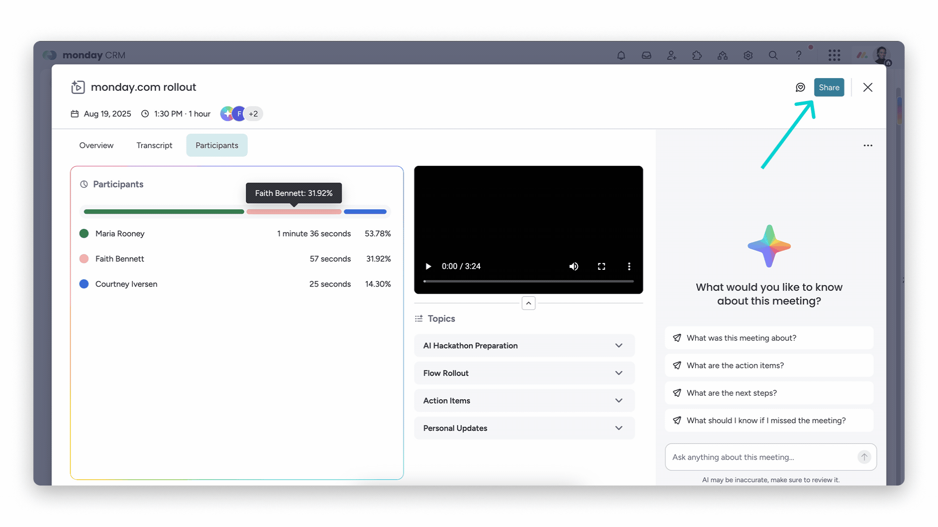
Task: Click the colorful AI notetaker avatar
Action: tap(227, 114)
